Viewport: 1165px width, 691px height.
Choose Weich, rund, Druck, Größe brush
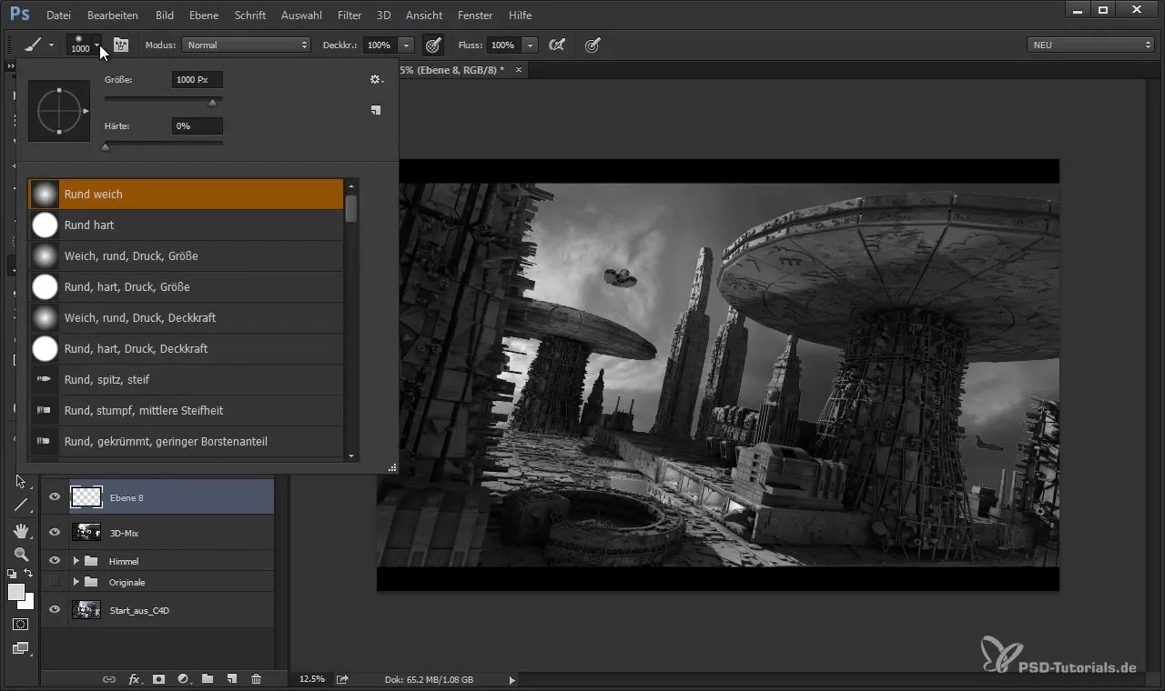tap(187, 255)
